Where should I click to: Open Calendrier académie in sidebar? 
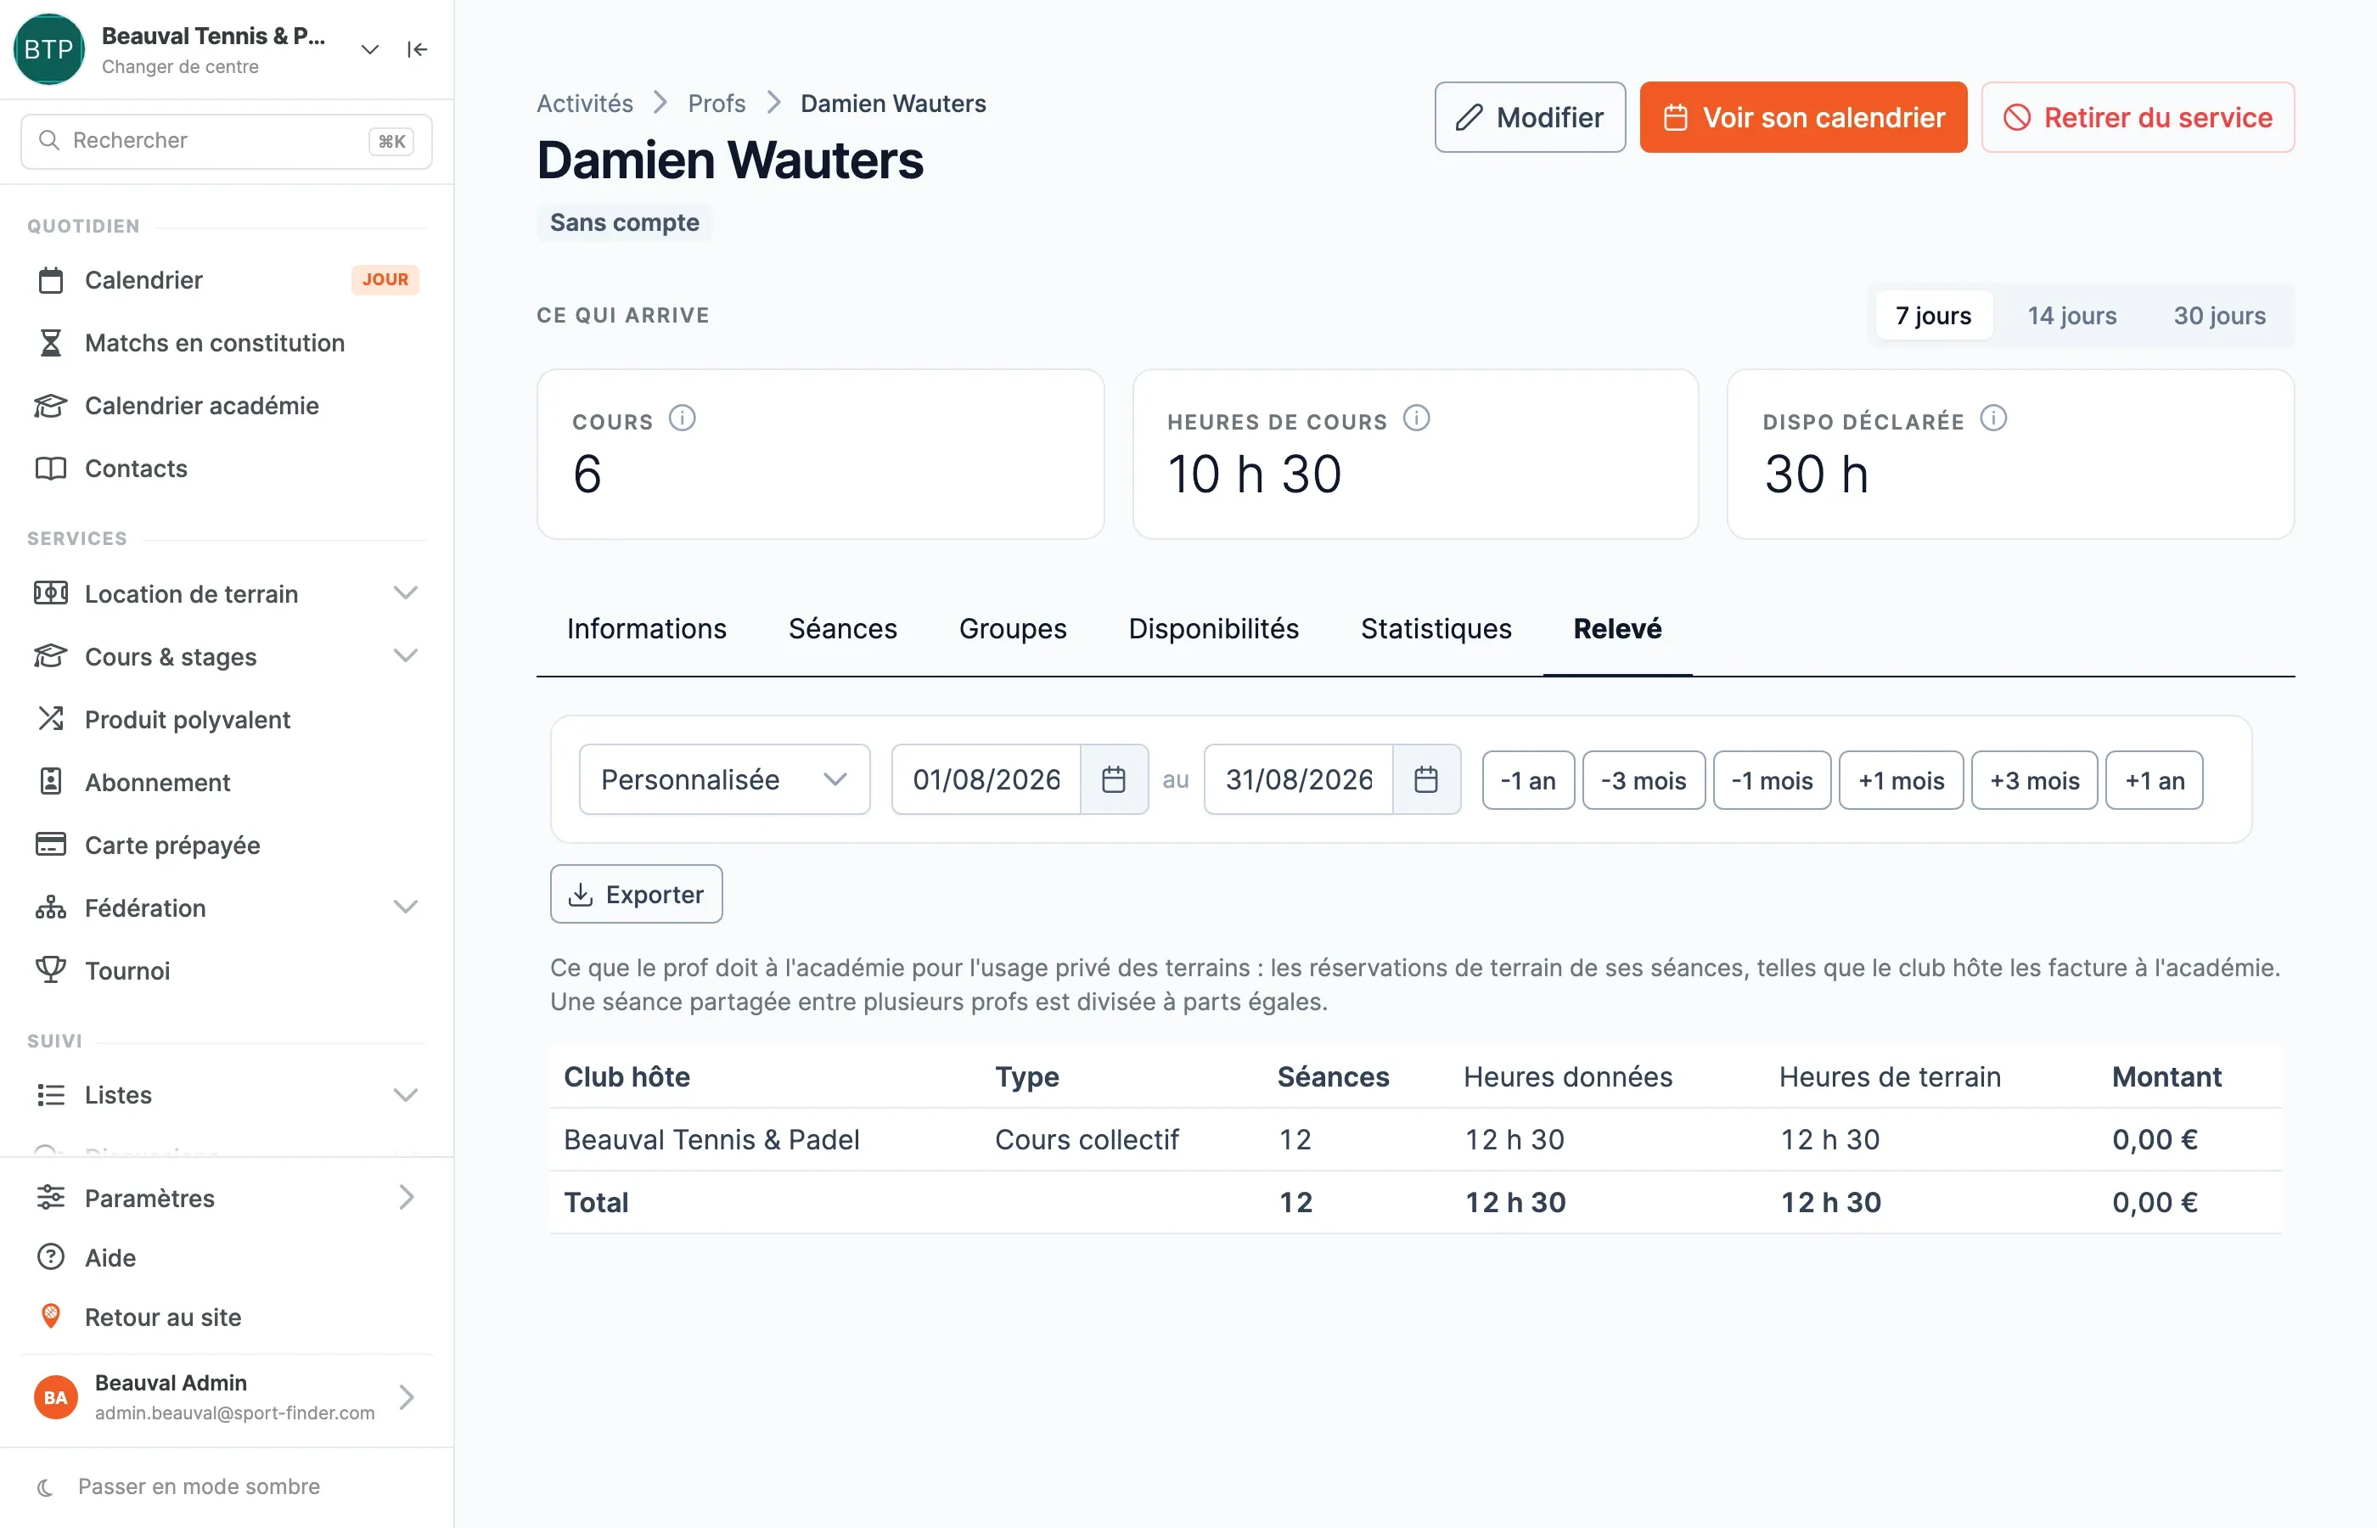pyautogui.click(x=226, y=406)
